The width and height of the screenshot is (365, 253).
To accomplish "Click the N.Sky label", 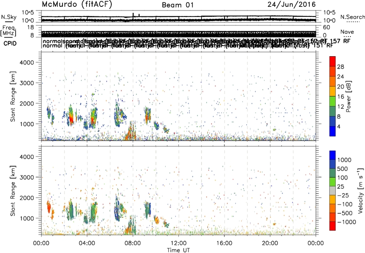I will pos(9,17).
